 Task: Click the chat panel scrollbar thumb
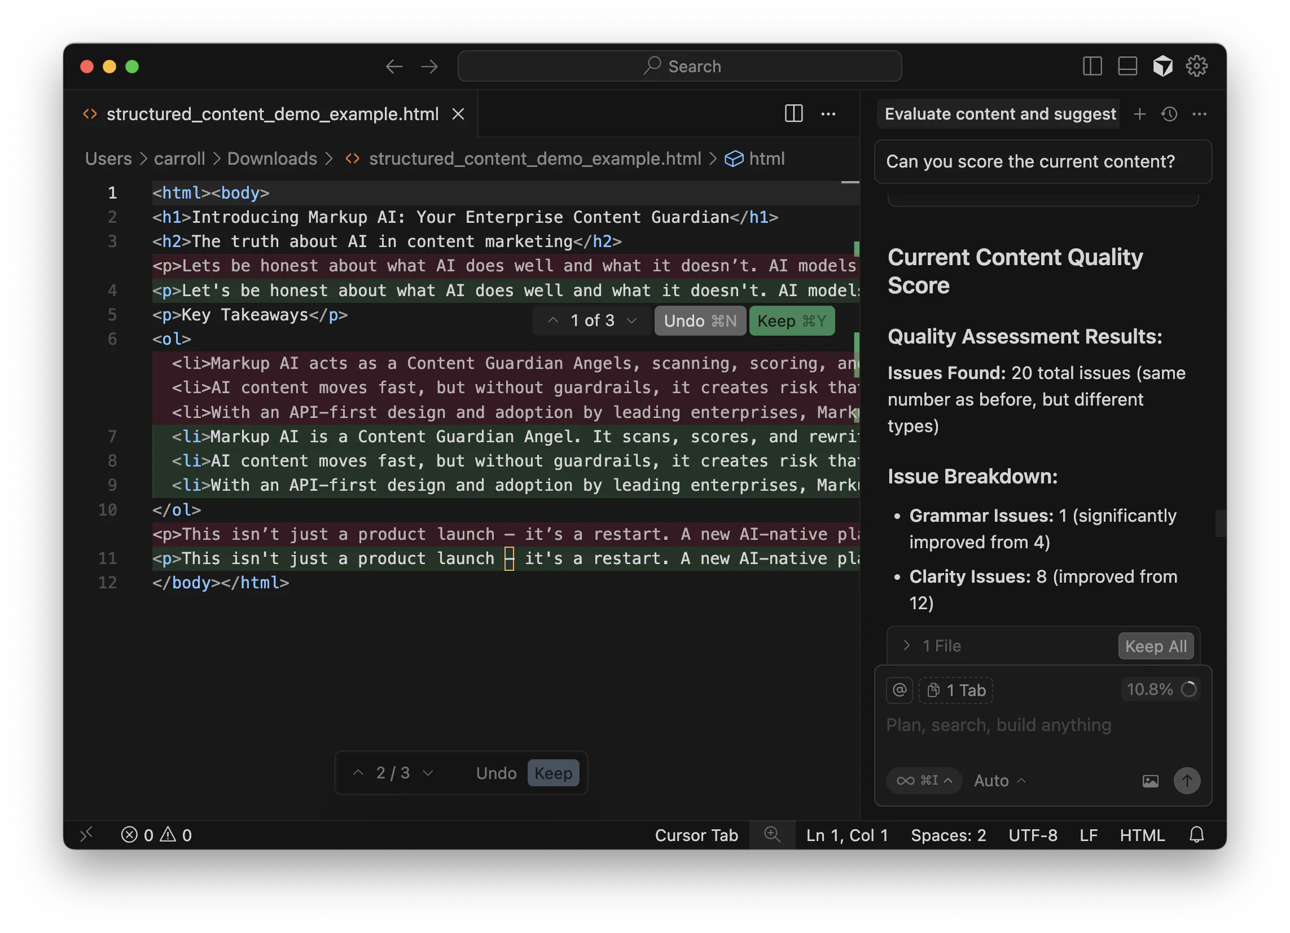point(1220,523)
